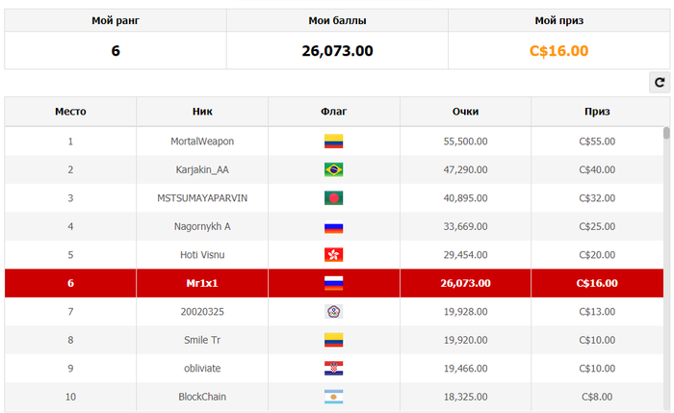
Task: Click the Croatia flag for obliviate
Action: [333, 369]
